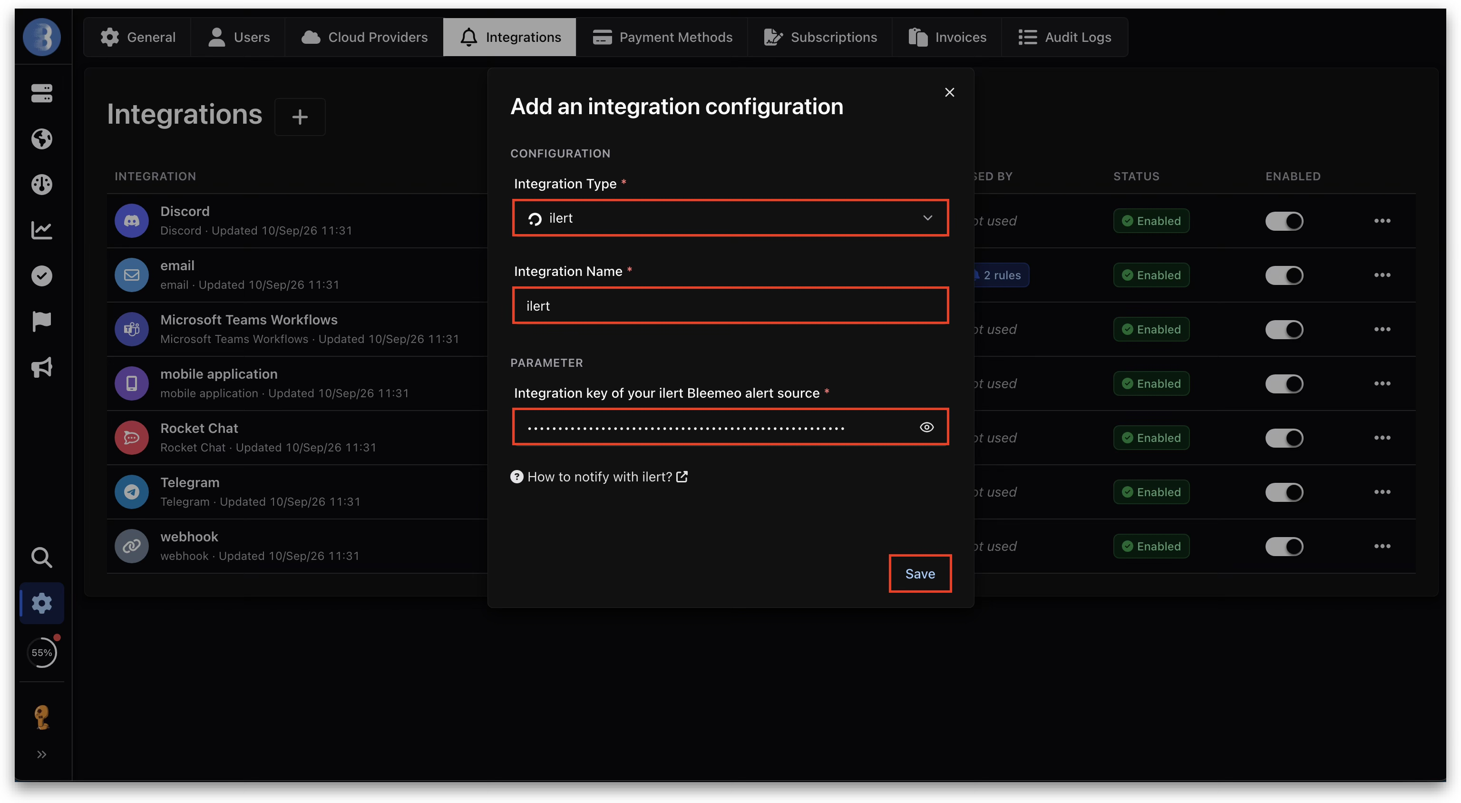The width and height of the screenshot is (1461, 803).
Task: Toggle the Rocket Chat enabled switch
Action: point(1284,438)
